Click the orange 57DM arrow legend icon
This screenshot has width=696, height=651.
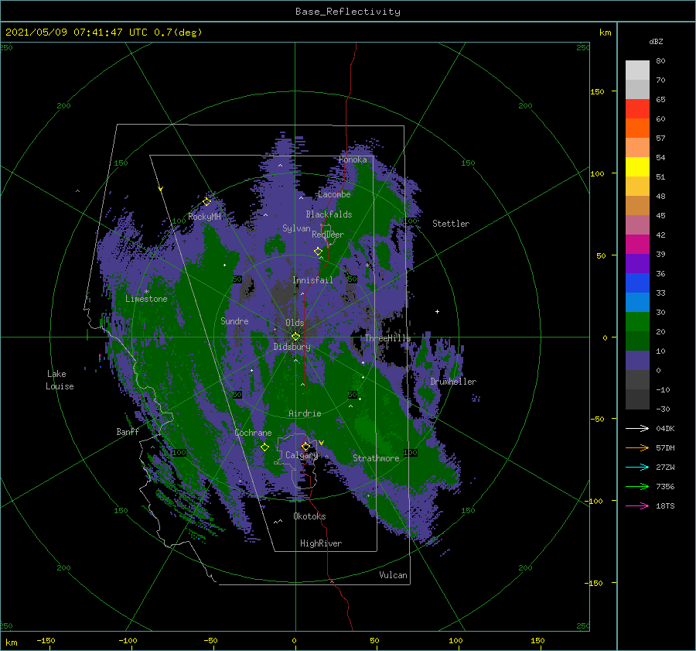[x=637, y=448]
